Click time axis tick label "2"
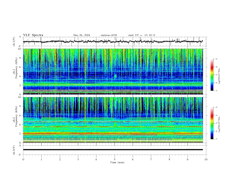This screenshot has width=232, height=179. click(x=60, y=159)
